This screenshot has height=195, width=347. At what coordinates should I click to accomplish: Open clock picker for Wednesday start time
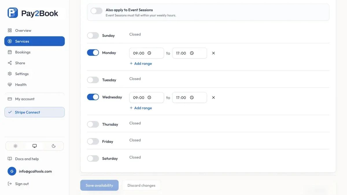tap(149, 98)
